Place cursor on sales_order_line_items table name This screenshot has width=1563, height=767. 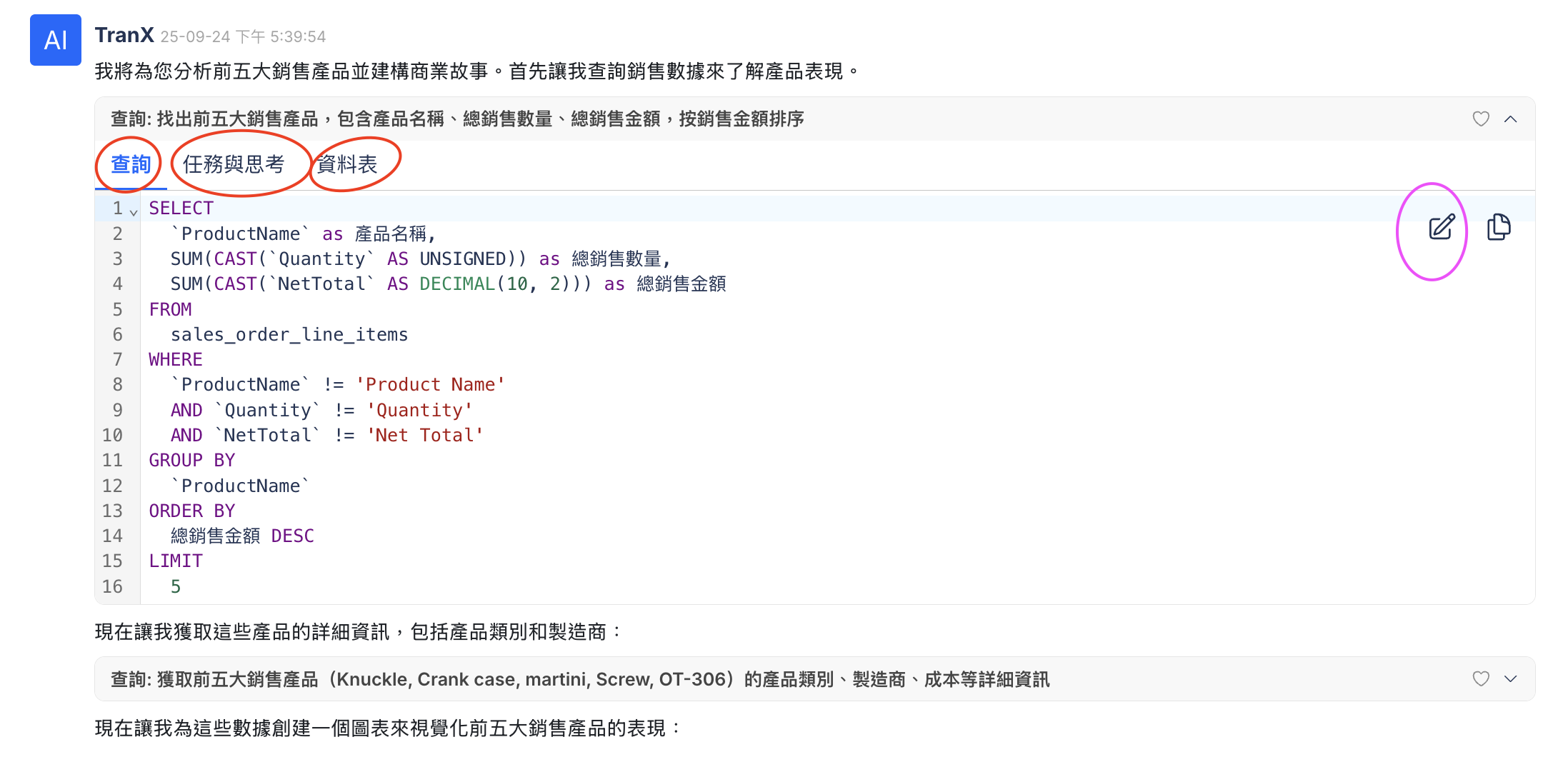(289, 334)
